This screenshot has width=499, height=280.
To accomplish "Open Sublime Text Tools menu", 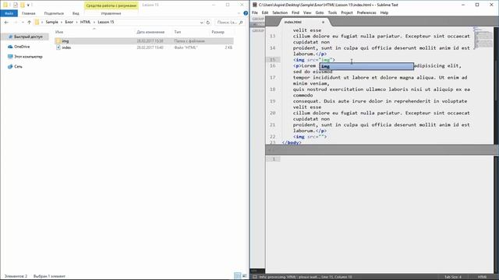I will (332, 12).
